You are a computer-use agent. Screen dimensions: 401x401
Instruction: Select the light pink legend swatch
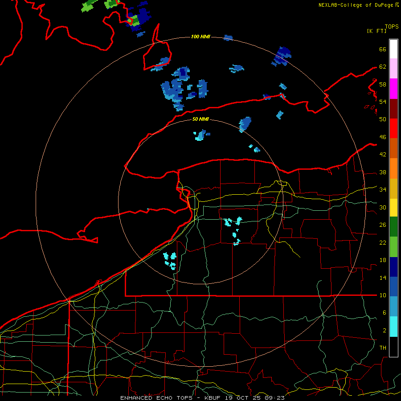point(393,69)
